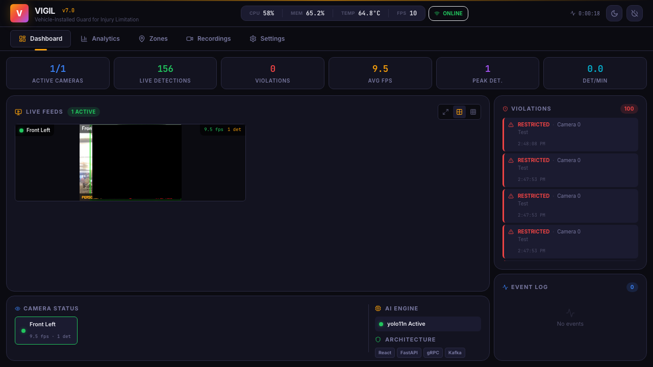653x367 pixels.
Task: Click the Violations shield alert icon
Action: point(506,109)
